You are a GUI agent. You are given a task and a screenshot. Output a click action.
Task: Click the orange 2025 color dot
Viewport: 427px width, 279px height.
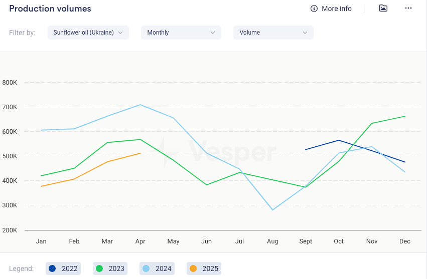click(x=193, y=268)
